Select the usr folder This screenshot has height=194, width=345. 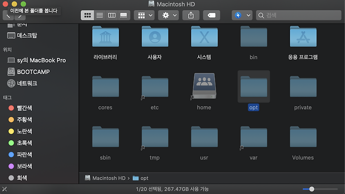tap(204, 137)
